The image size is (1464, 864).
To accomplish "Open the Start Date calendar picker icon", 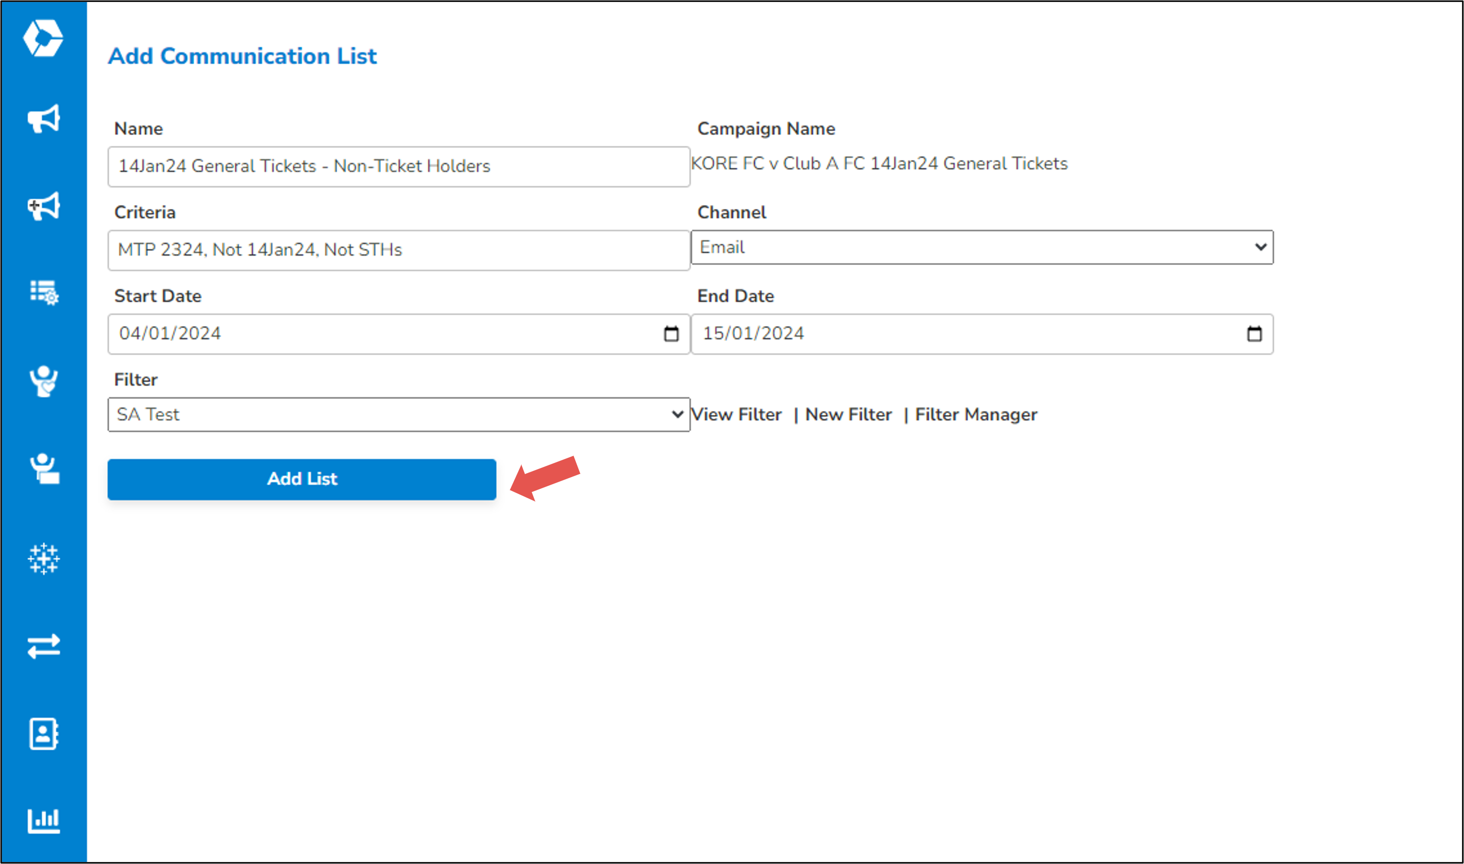I will coord(672,333).
